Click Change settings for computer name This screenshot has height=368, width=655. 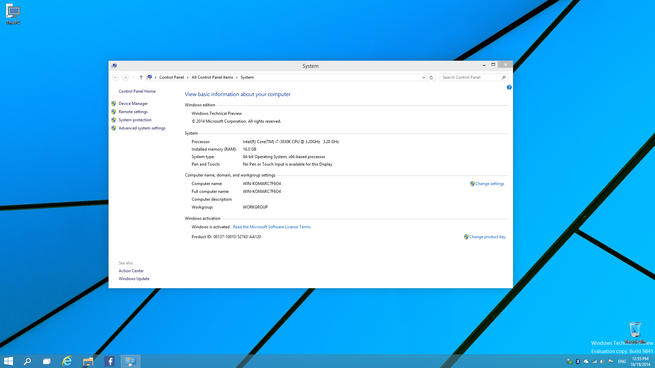point(490,184)
